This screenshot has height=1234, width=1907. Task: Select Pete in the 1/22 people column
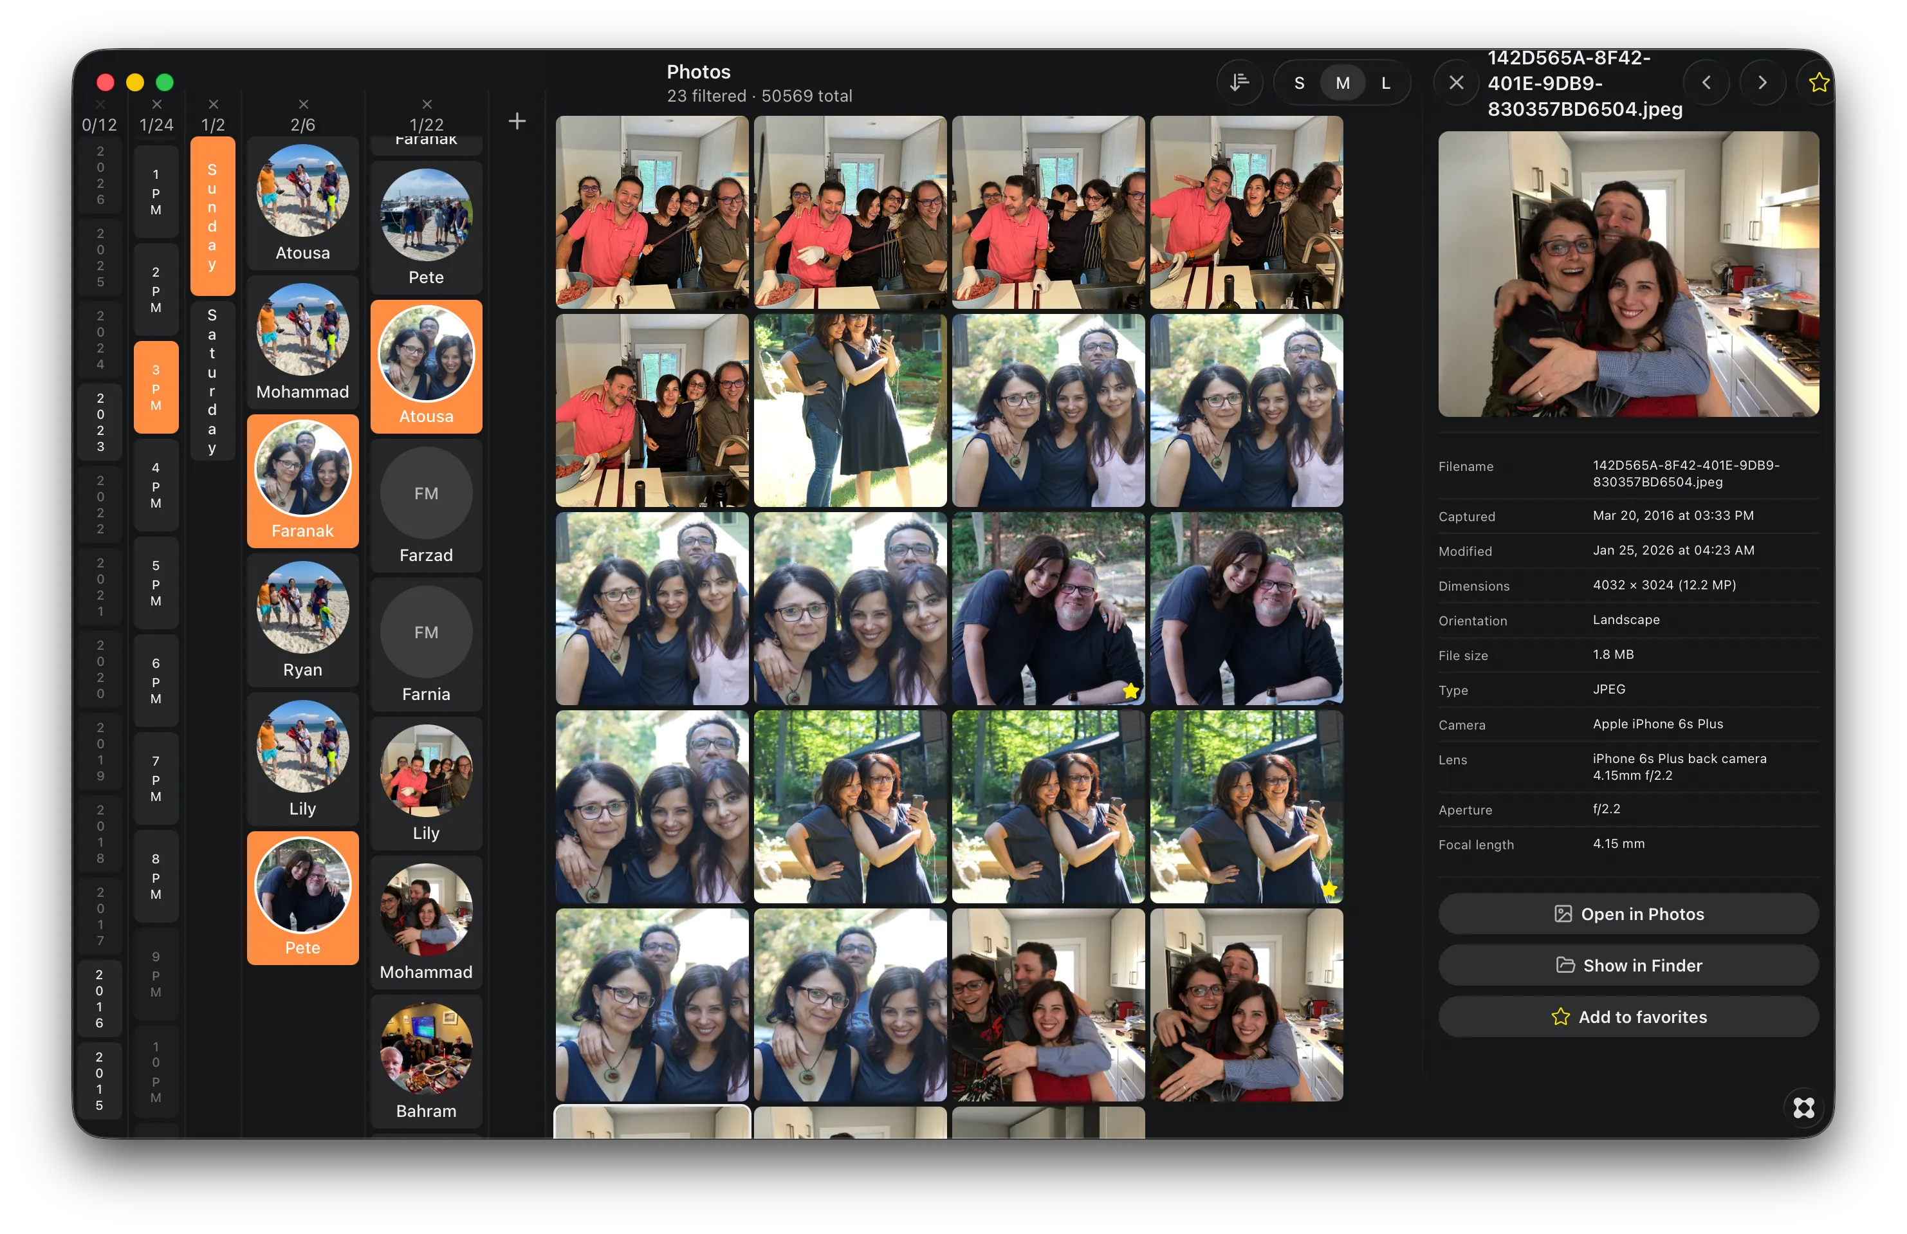click(x=427, y=228)
